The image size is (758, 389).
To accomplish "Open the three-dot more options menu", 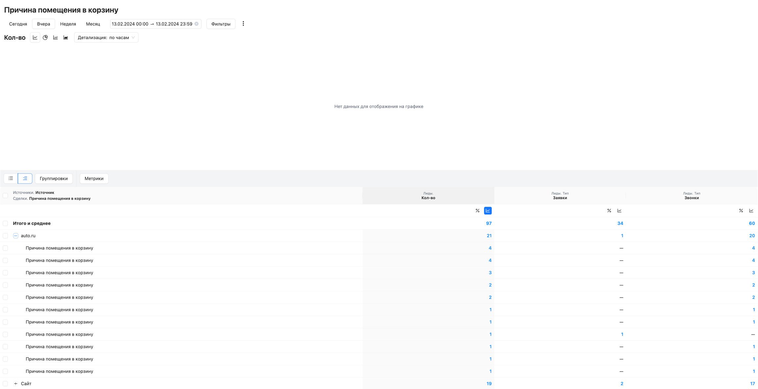I will point(243,24).
